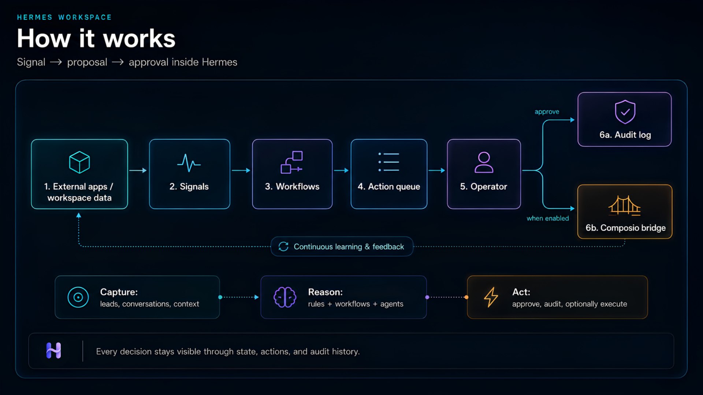This screenshot has height=395, width=703.
Task: Click the 'How it works' title
Action: tap(96, 38)
